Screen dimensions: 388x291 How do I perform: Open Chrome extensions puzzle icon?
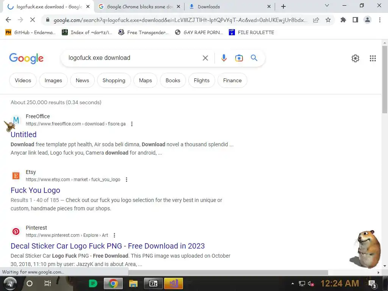(x=343, y=20)
